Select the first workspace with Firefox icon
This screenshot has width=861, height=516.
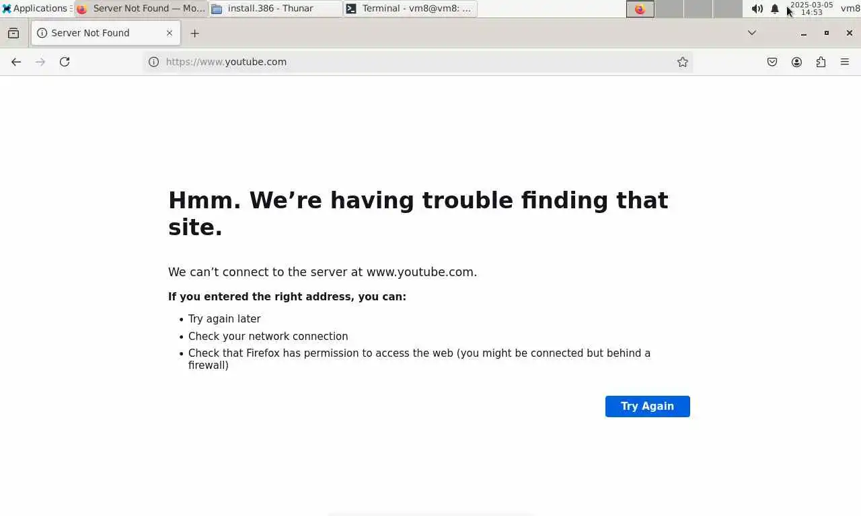click(x=640, y=9)
